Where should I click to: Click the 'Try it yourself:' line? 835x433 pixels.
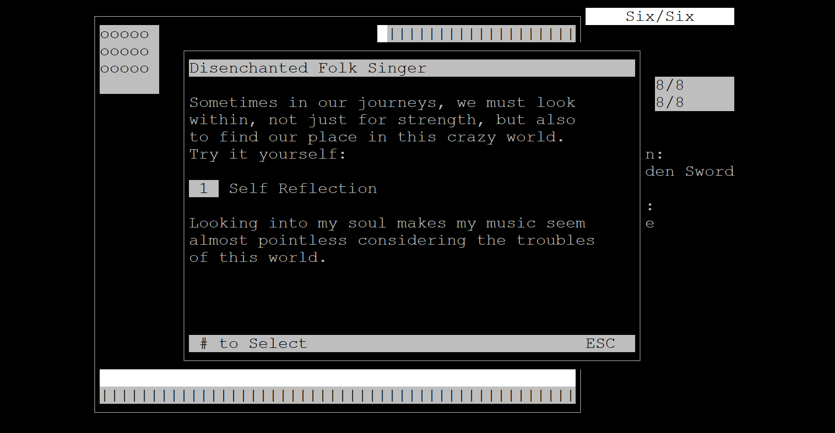click(x=267, y=154)
